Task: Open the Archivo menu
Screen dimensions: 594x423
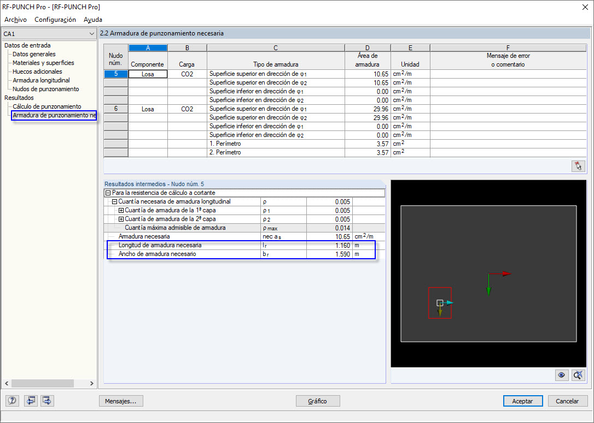Action: pos(15,20)
